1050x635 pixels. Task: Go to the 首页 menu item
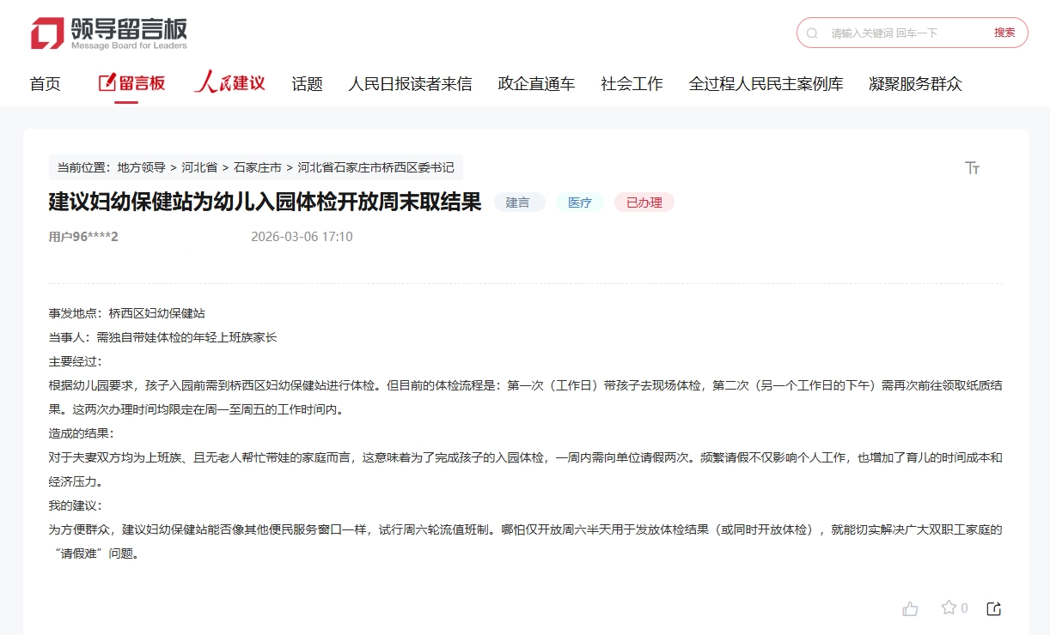pos(45,84)
